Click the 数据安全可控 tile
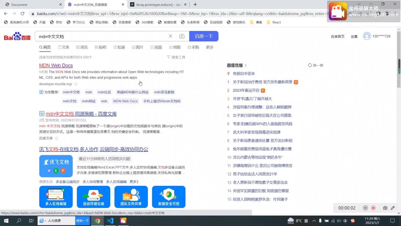 tap(169, 197)
